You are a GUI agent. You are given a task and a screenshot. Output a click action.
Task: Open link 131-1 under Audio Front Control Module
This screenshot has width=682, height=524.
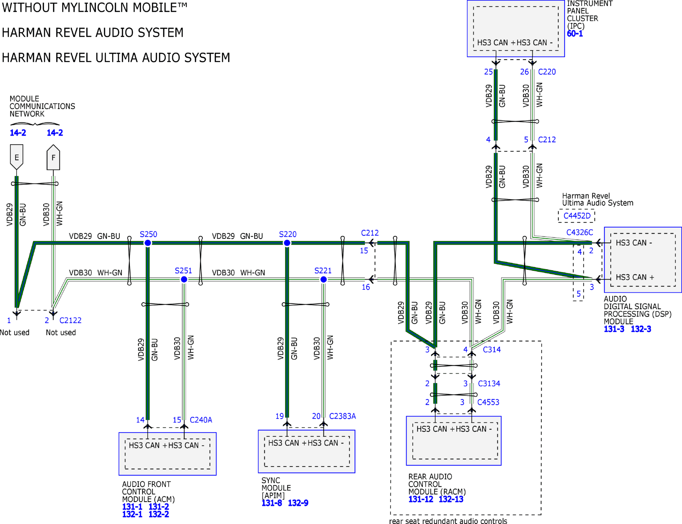tap(132, 507)
